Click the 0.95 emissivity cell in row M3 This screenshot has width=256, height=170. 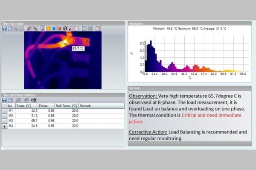point(47,121)
